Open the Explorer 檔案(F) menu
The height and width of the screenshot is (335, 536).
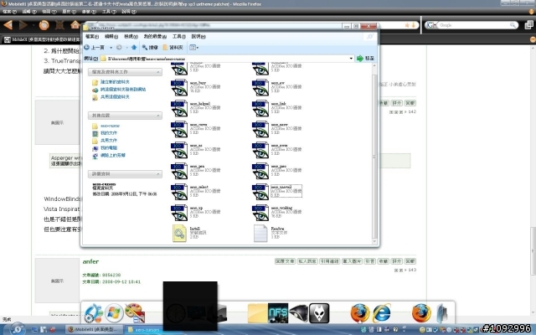pos(92,36)
